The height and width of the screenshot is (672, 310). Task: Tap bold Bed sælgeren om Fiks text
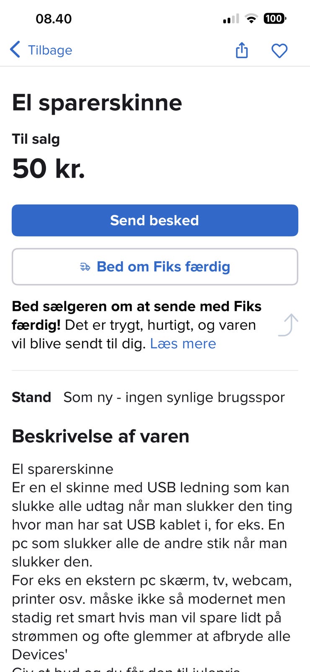(137, 307)
